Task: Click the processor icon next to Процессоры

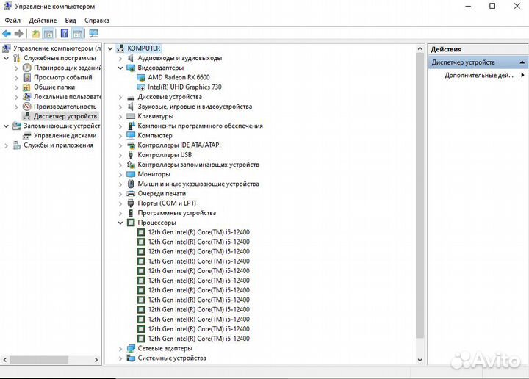Action: coord(131,223)
